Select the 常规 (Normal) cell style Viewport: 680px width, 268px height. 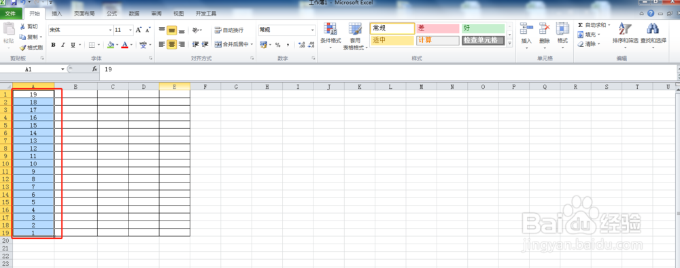pyautogui.click(x=392, y=28)
